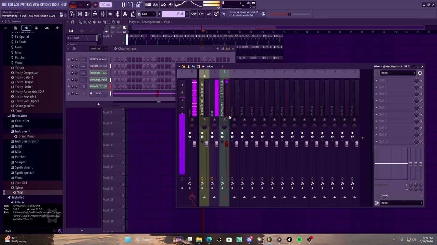Viewport: 437px width, 245px height.
Task: Select the @WesW Y CLUB channel button
Action: point(98,86)
